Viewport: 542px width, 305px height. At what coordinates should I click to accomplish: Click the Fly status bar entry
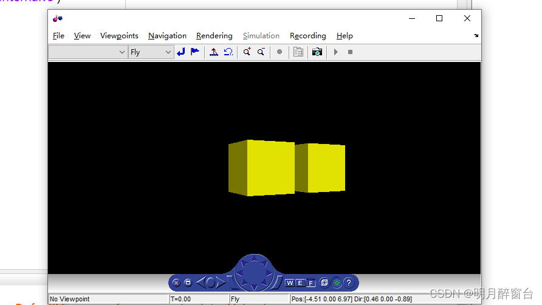tap(259, 299)
